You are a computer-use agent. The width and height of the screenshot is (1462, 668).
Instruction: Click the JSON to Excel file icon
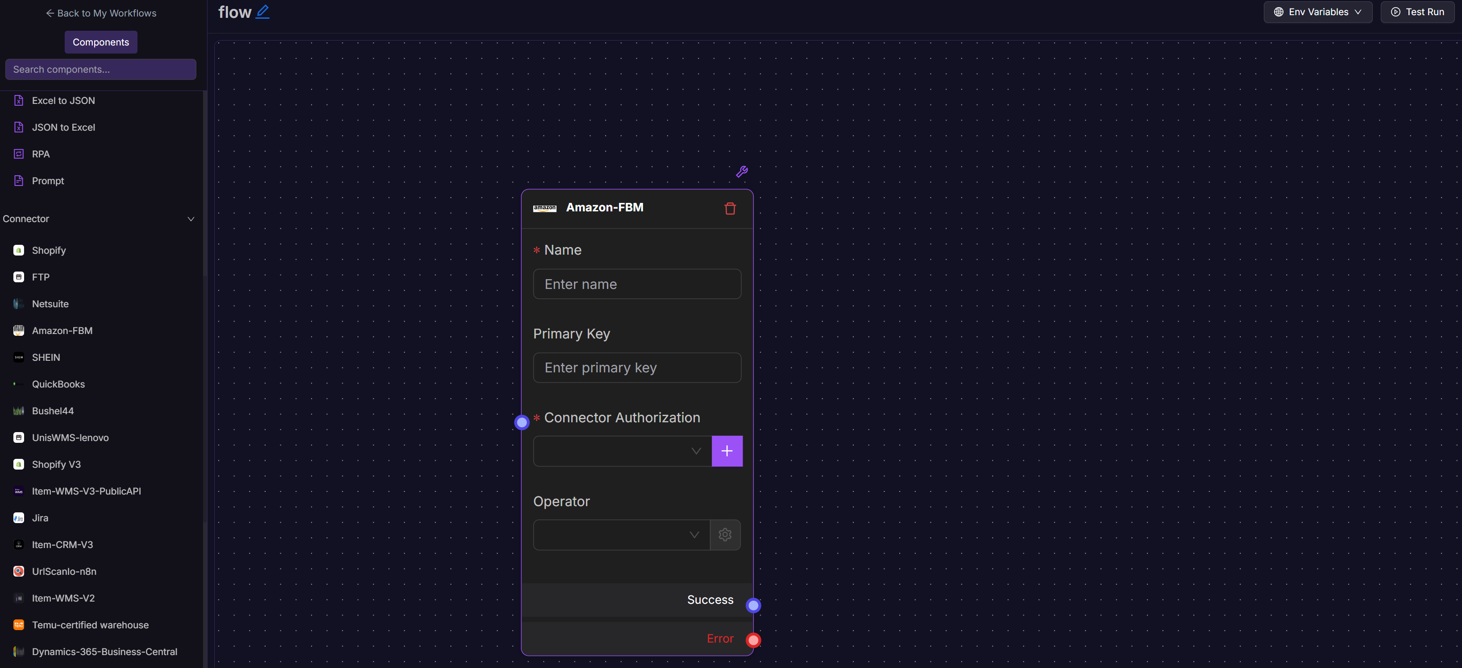[19, 127]
